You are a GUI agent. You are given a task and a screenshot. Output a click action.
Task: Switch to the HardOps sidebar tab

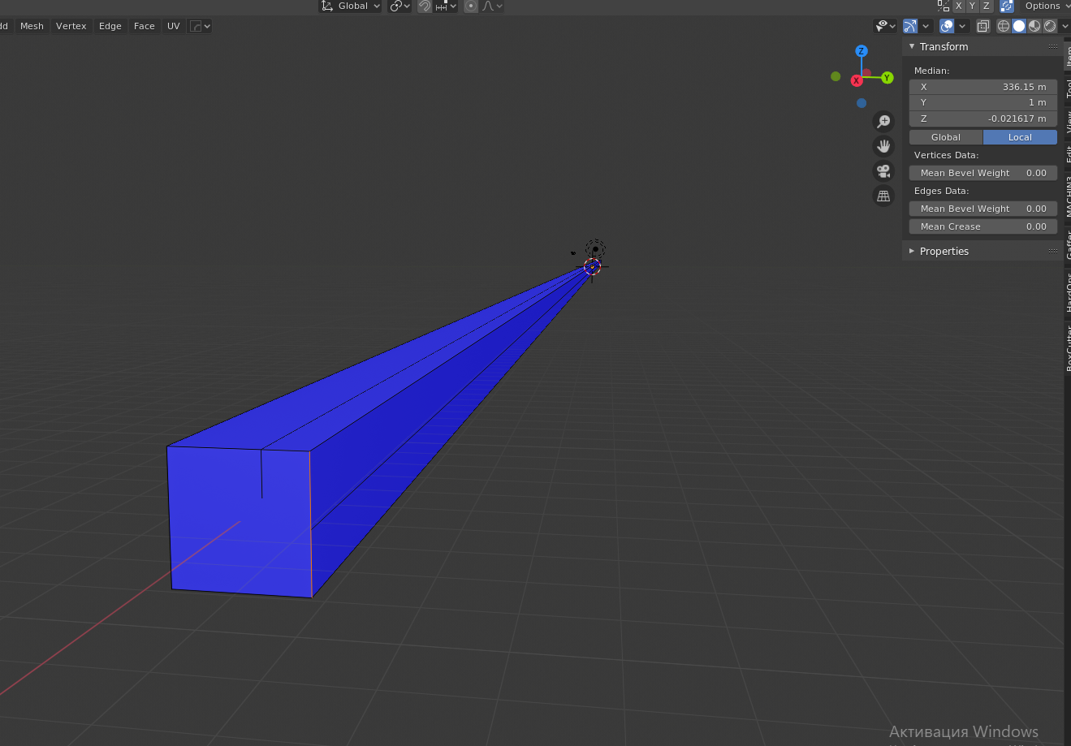[1068, 292]
